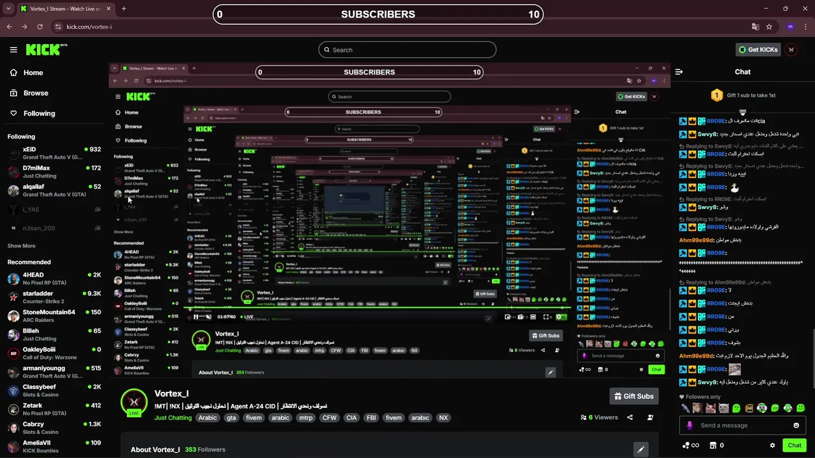Dismiss with the X beside Get KICKs
Viewport: 815px width, 458px height.
click(x=791, y=50)
